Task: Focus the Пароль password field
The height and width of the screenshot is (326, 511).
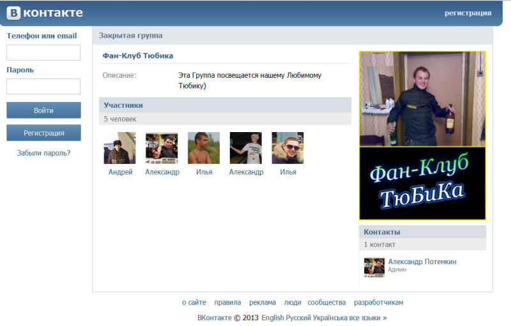Action: coord(43,87)
